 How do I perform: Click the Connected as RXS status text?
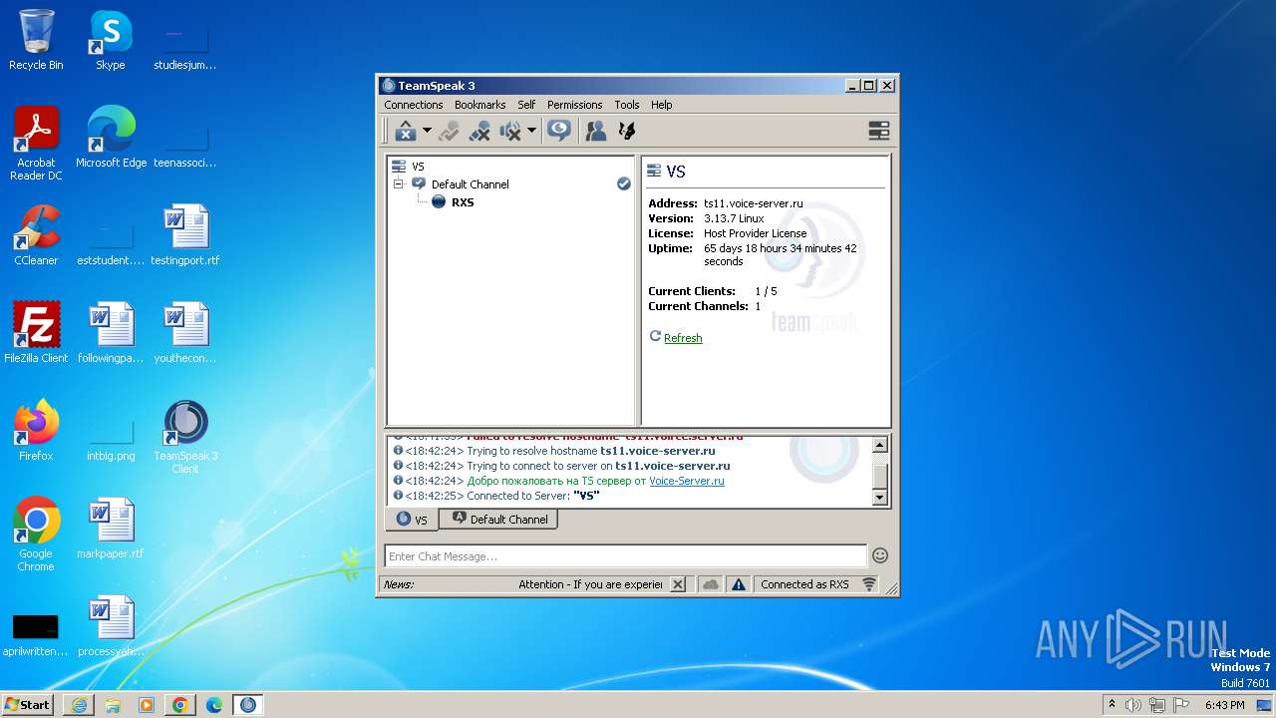pos(804,584)
